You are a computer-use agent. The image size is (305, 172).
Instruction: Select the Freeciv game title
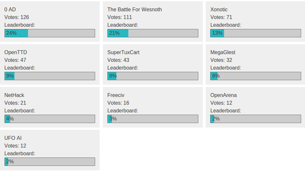pyautogui.click(x=116, y=95)
